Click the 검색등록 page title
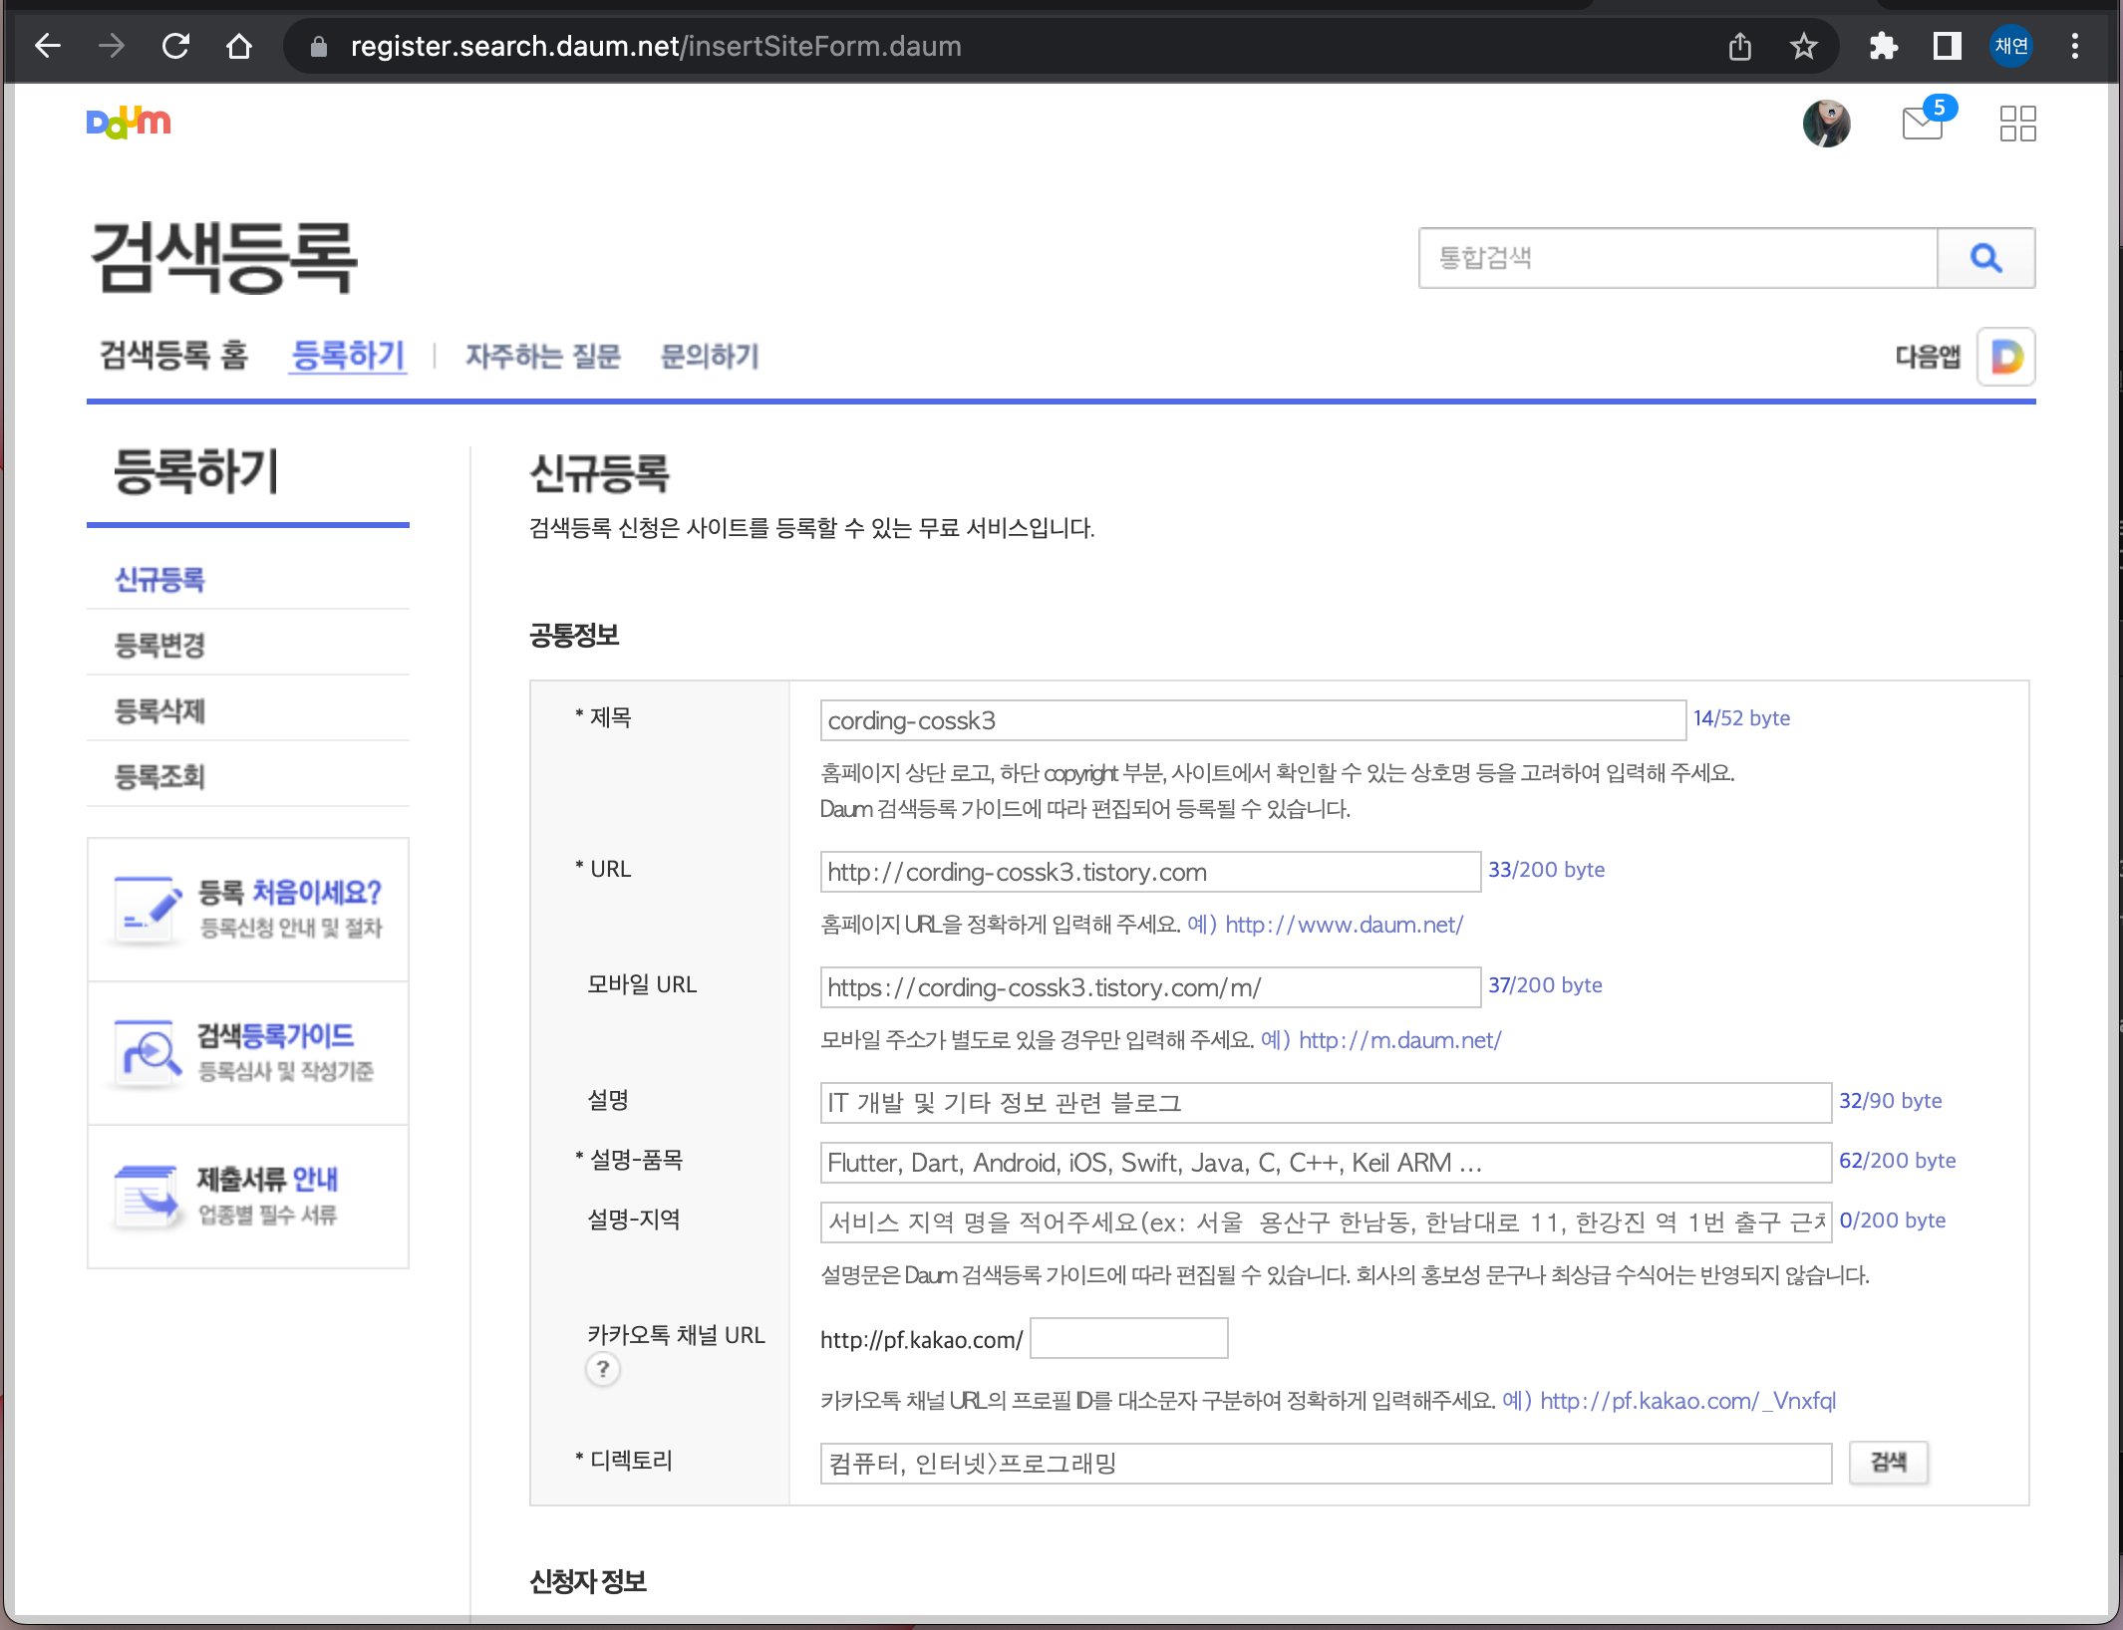 pyautogui.click(x=223, y=258)
